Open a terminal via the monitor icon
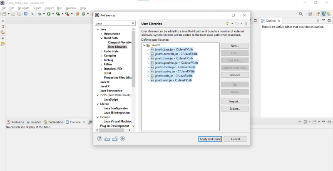This screenshot has width=333, height=171. click(26, 14)
